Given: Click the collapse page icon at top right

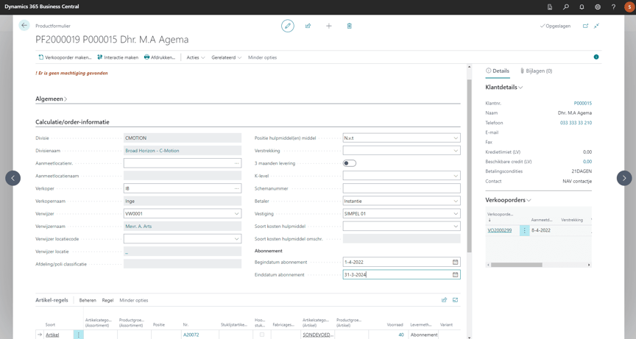Looking at the screenshot, I should tap(597, 26).
